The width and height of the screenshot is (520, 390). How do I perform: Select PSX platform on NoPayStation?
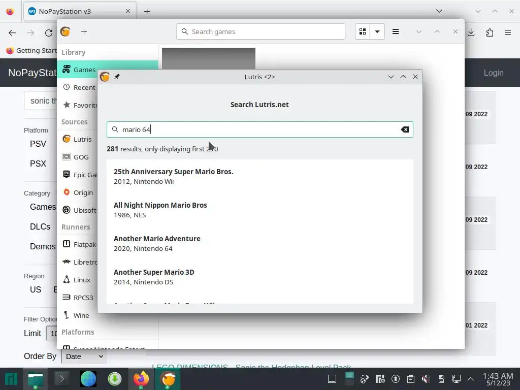point(38,164)
